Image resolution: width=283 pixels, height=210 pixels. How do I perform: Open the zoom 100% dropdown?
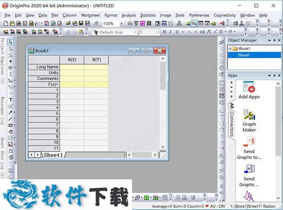coord(122,24)
